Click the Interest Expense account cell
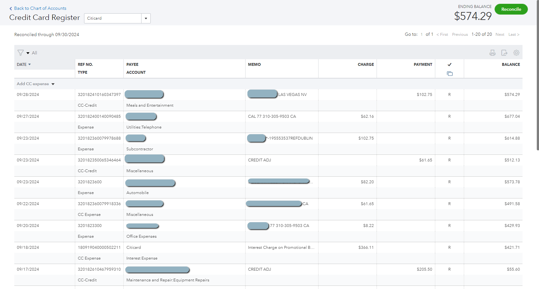This screenshot has height=289, width=539. click(x=142, y=258)
